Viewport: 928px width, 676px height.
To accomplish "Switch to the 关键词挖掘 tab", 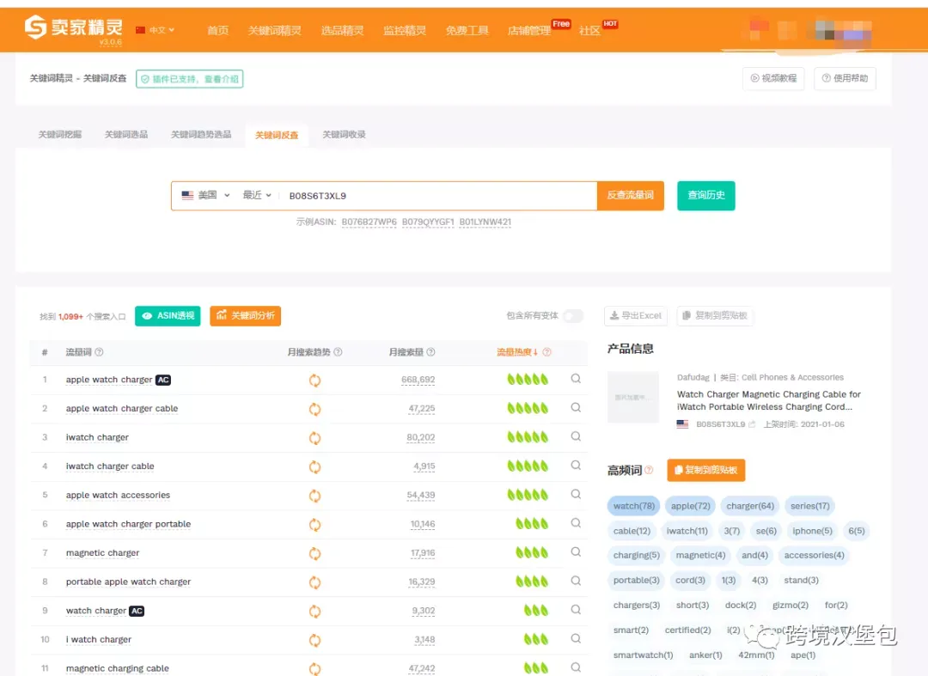I will 60,134.
